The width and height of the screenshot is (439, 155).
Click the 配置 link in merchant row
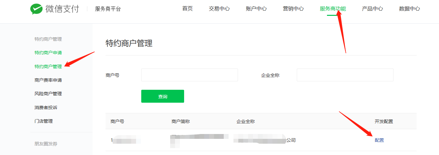379,140
